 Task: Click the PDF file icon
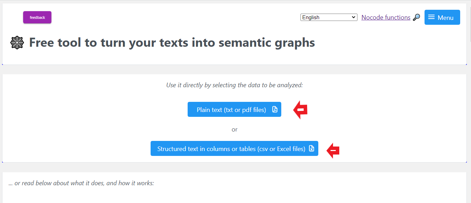tap(275, 110)
